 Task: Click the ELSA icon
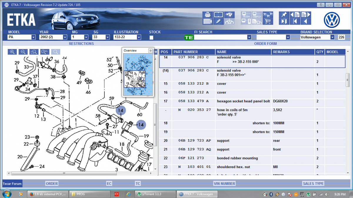[247, 15]
